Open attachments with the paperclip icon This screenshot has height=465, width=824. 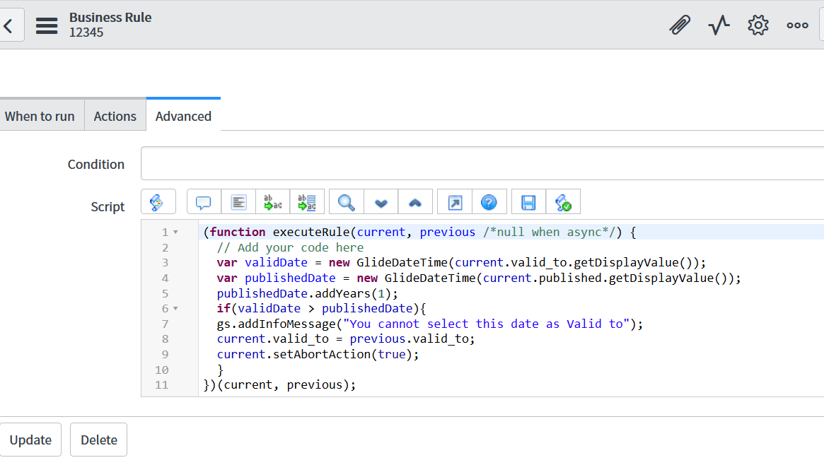680,25
